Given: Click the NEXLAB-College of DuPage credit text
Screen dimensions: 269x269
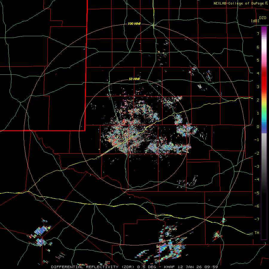Looking at the screenshot, I should point(239,3).
